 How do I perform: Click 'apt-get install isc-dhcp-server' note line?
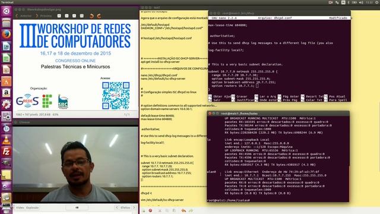click(x=160, y=62)
